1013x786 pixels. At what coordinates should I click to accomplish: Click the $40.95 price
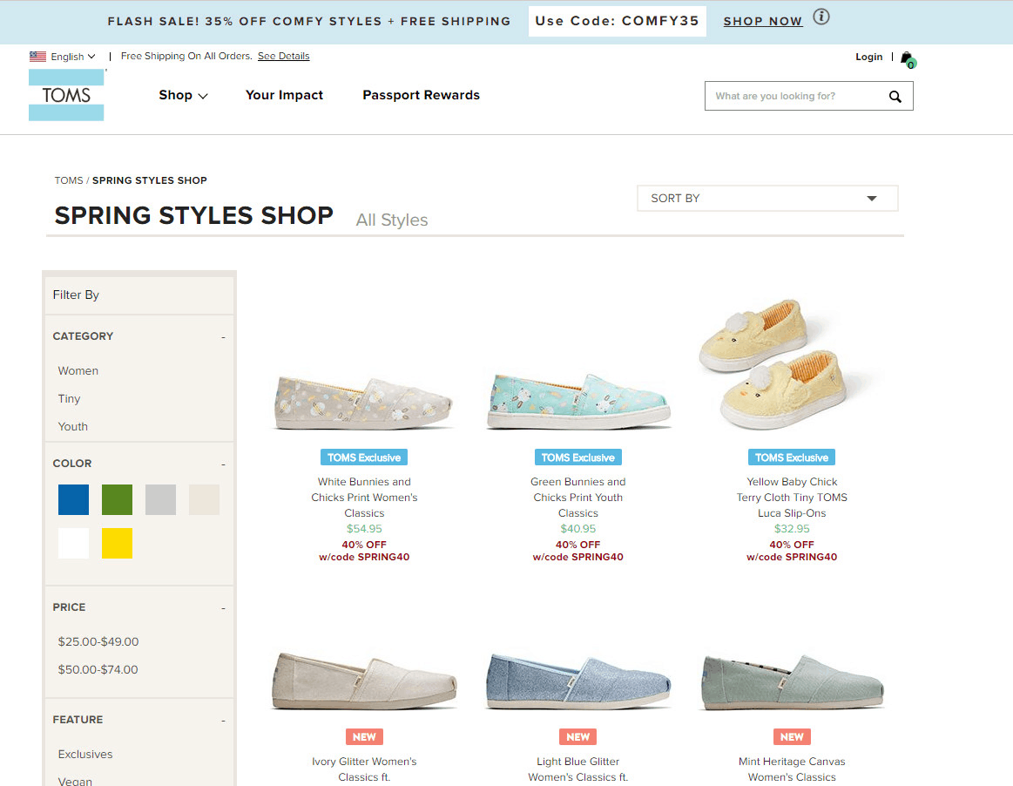578,529
